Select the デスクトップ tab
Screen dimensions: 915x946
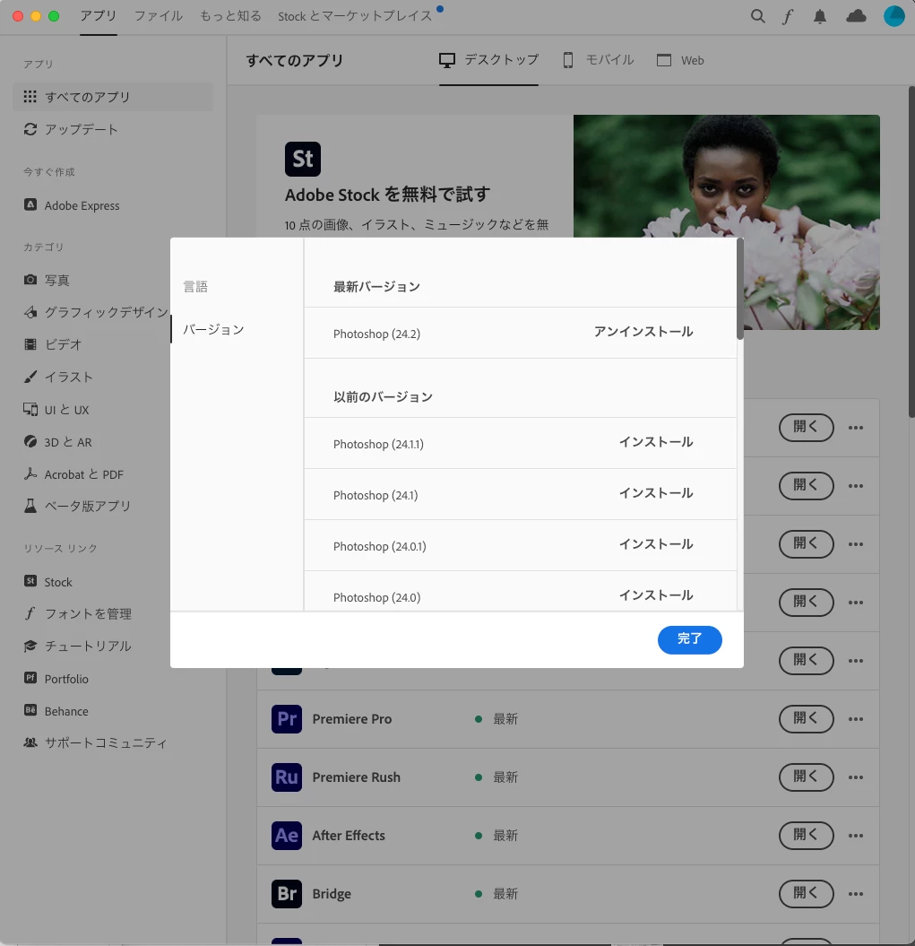coord(488,60)
